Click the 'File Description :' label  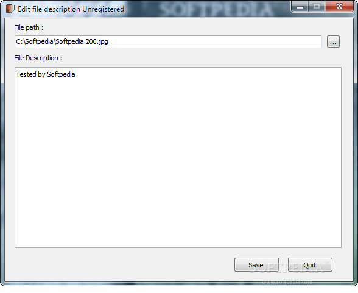[38, 58]
